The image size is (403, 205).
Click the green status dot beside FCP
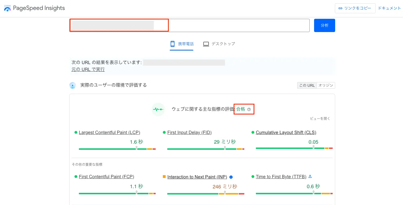point(76,177)
